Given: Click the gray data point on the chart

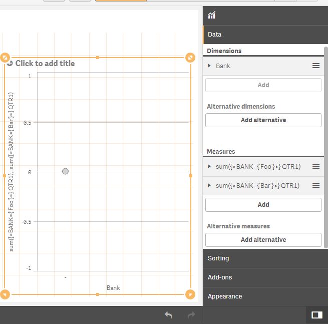Looking at the screenshot, I should click(x=65, y=171).
